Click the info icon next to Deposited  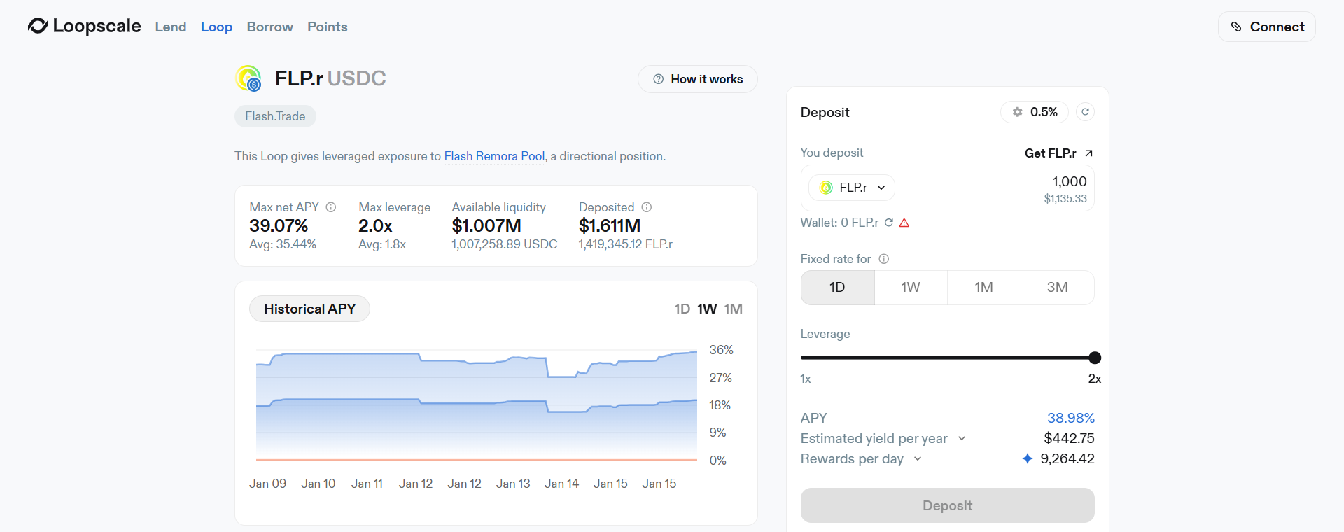647,207
